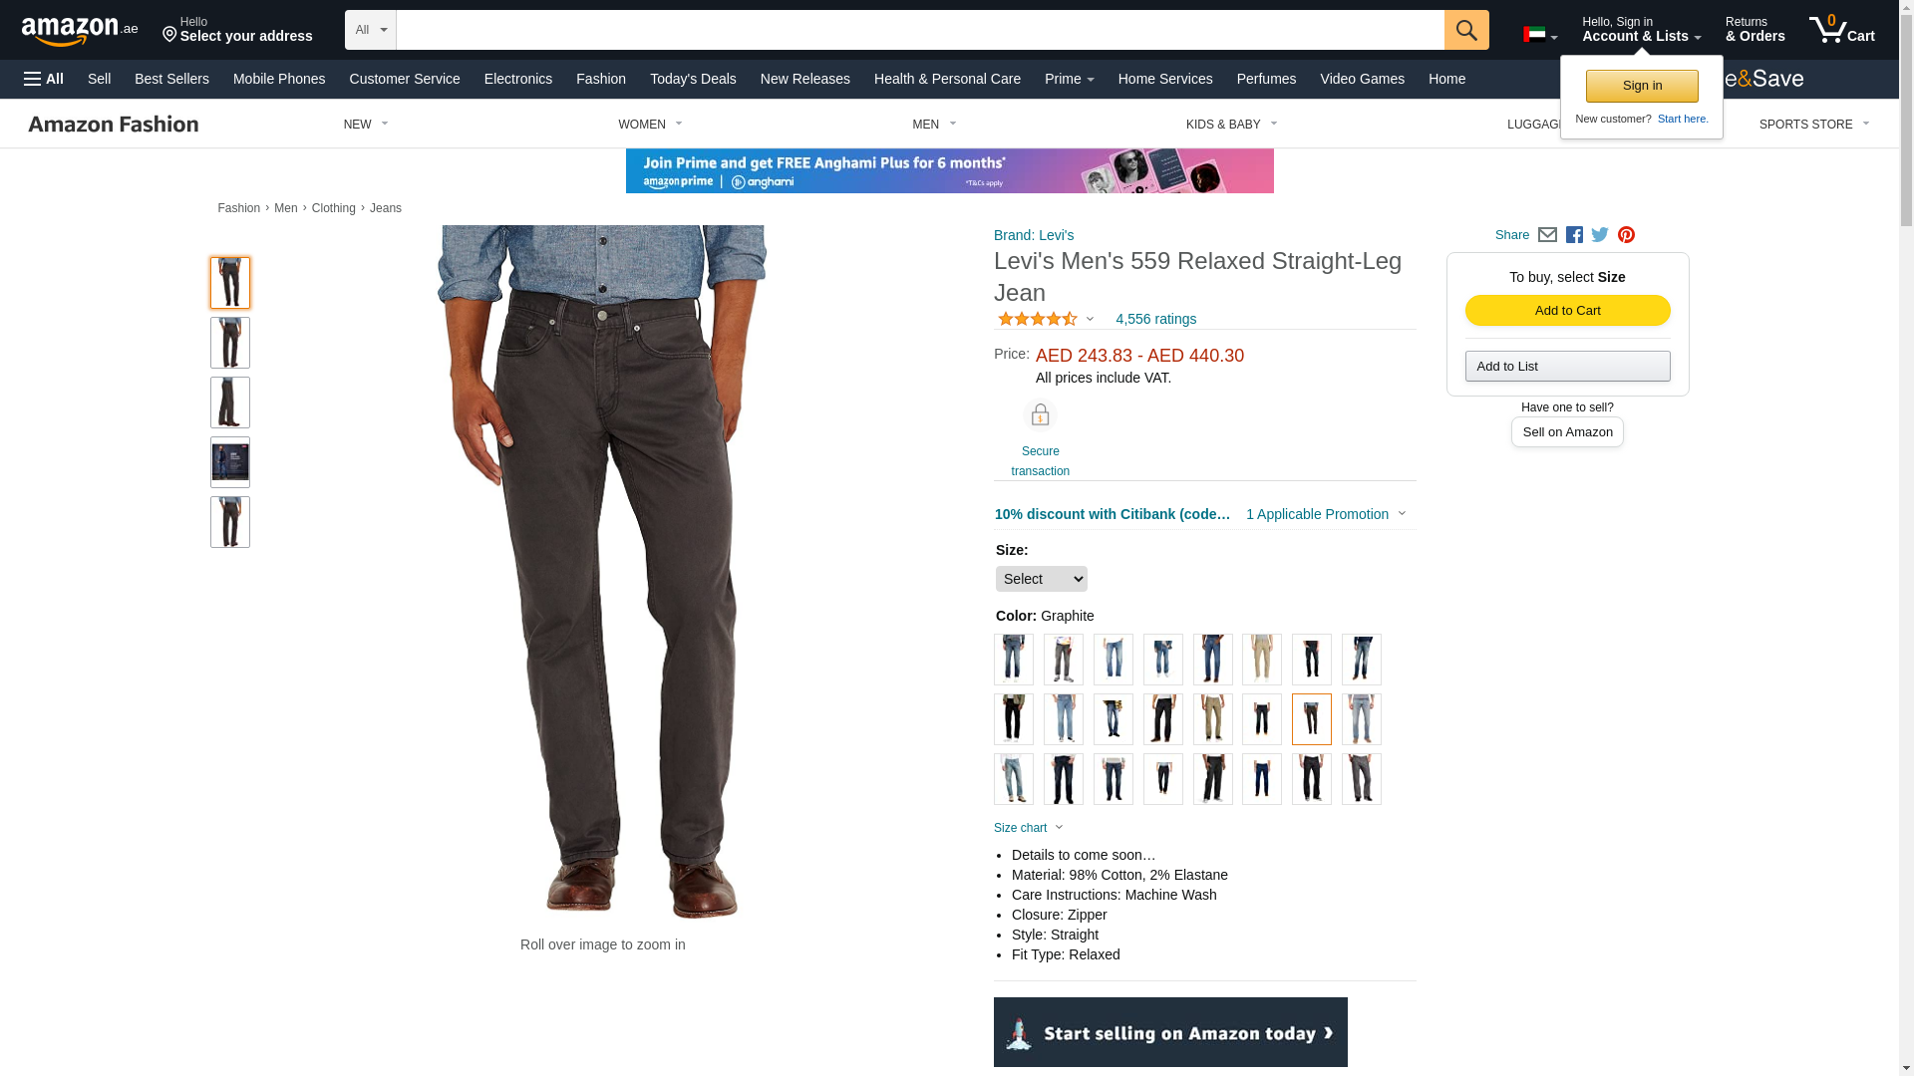Screen dimensions: 1914x1076
Task: Select the fourth product thumbnail image
Action: pyautogui.click(x=230, y=462)
